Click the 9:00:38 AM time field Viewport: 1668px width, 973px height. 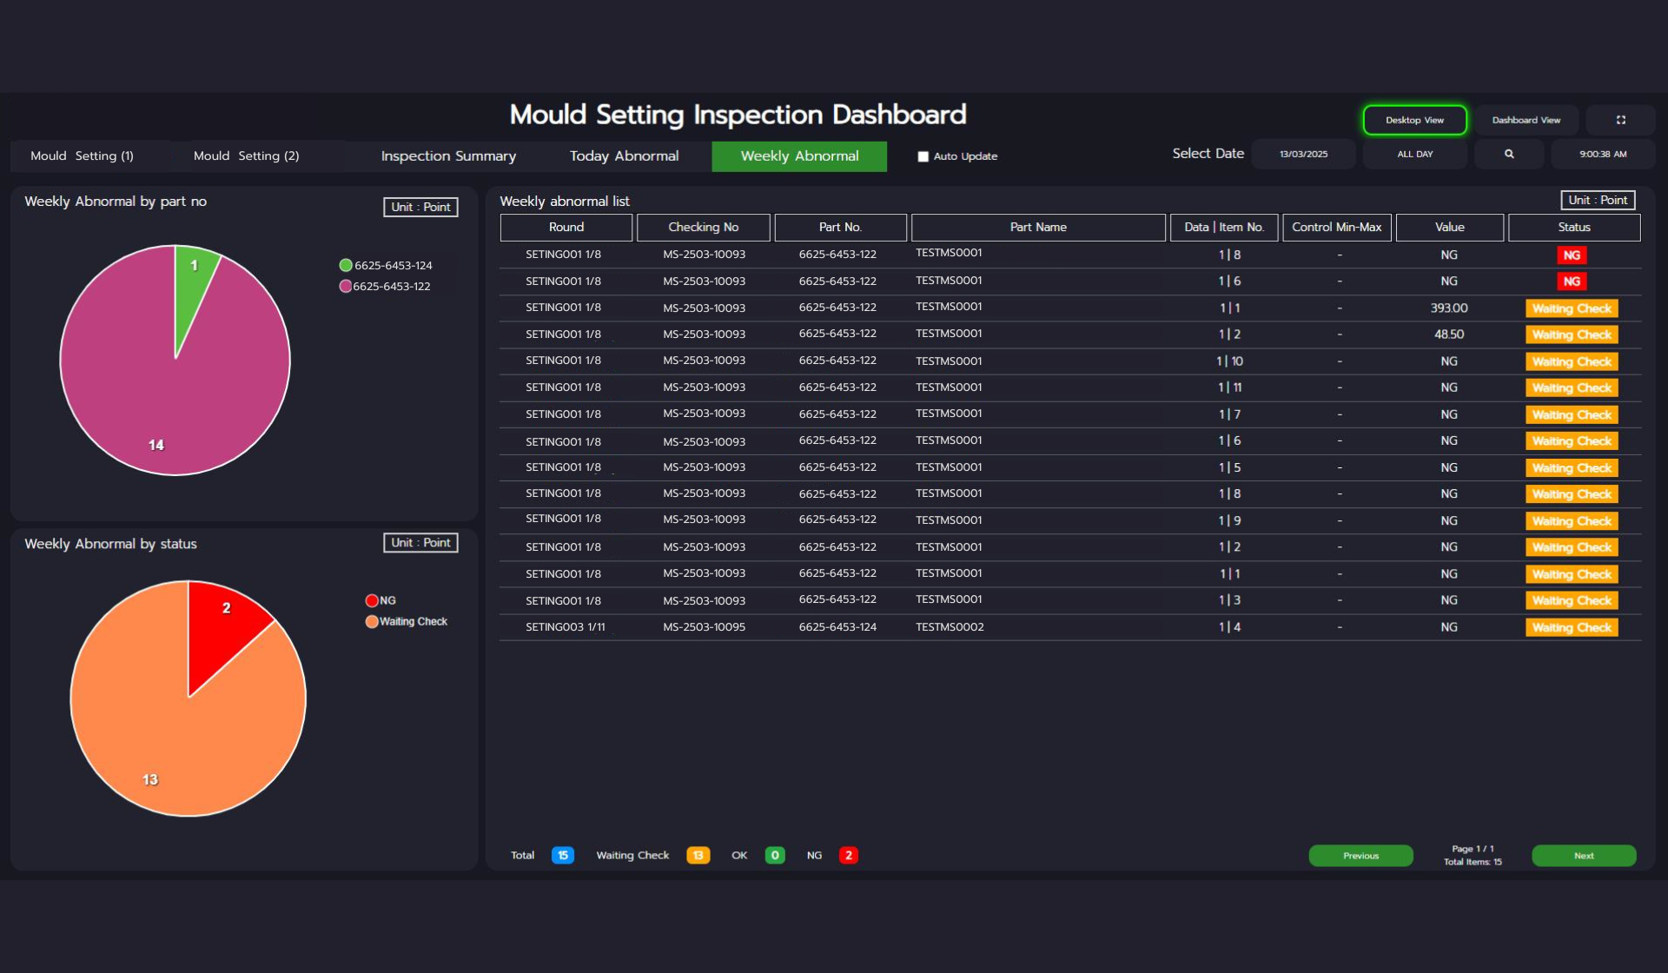(x=1603, y=154)
